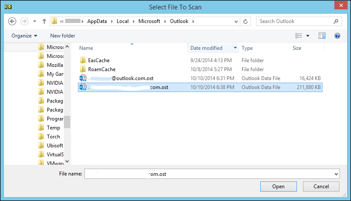The image size is (351, 201).
Task: Open the RoamCache folder
Action: [101, 69]
